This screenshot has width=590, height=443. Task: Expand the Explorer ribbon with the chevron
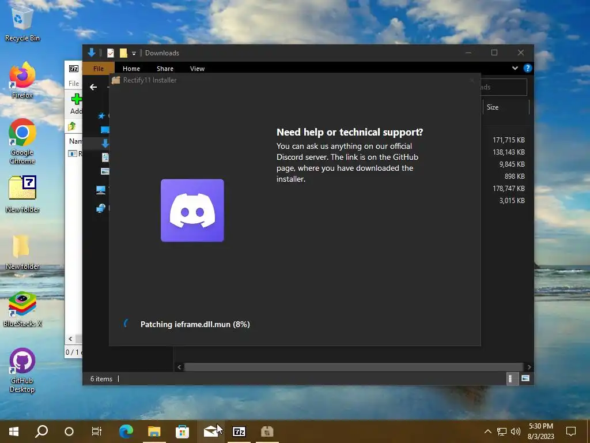click(515, 68)
